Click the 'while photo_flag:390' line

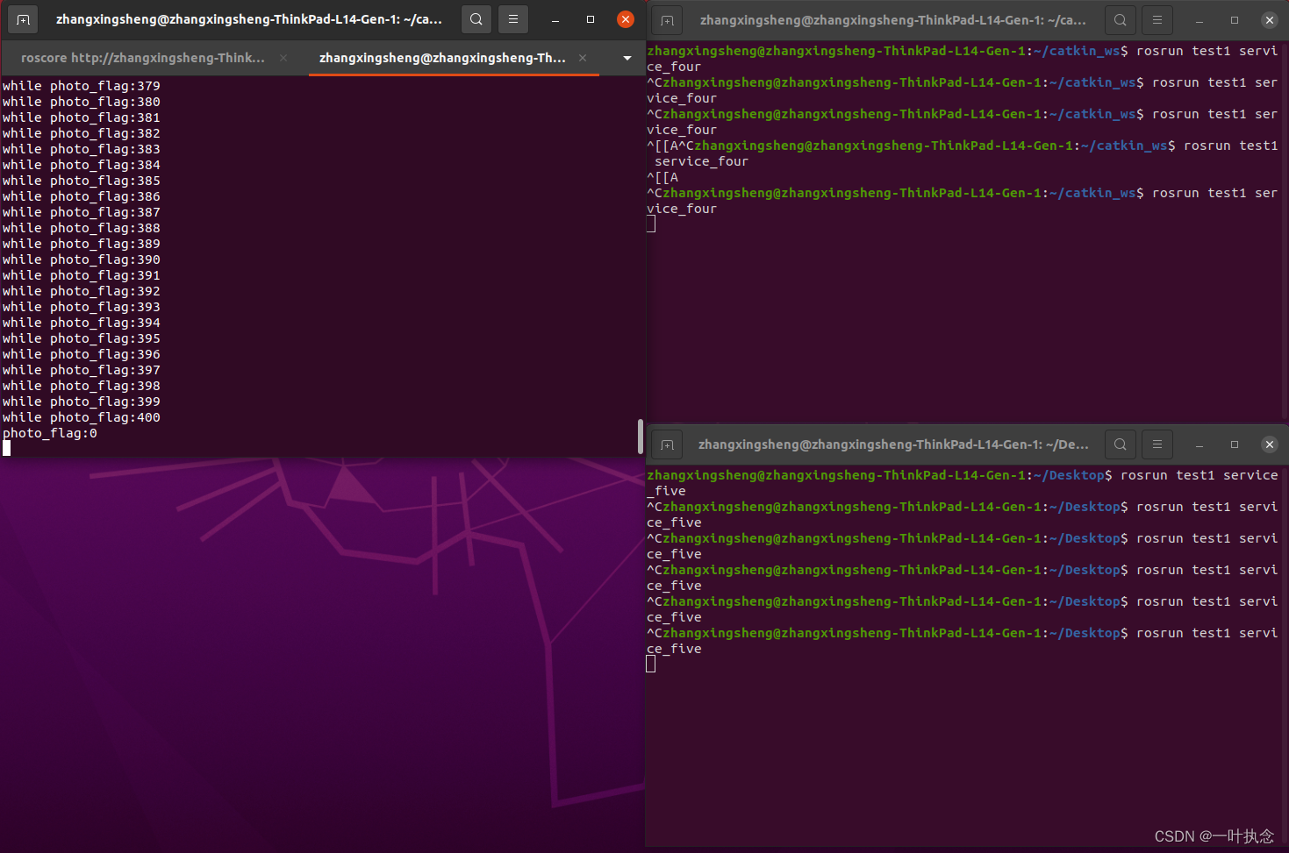82,259
